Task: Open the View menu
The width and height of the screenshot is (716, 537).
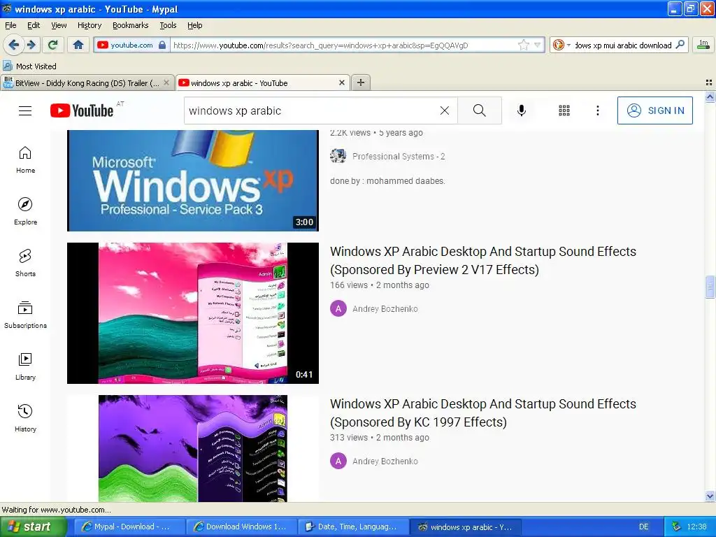Action: coord(59,25)
